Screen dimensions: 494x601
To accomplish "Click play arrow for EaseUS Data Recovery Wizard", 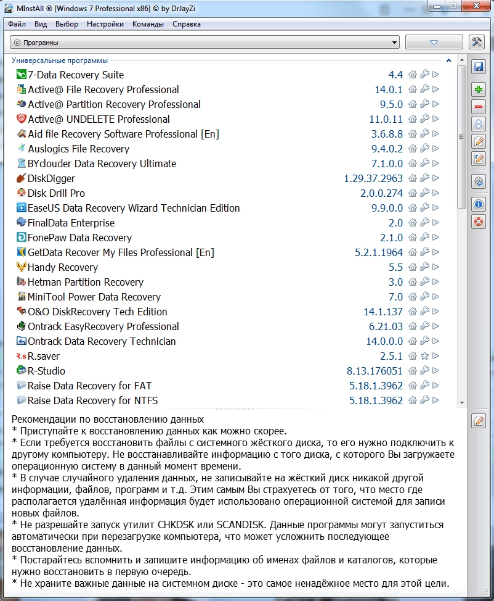I will 435,208.
